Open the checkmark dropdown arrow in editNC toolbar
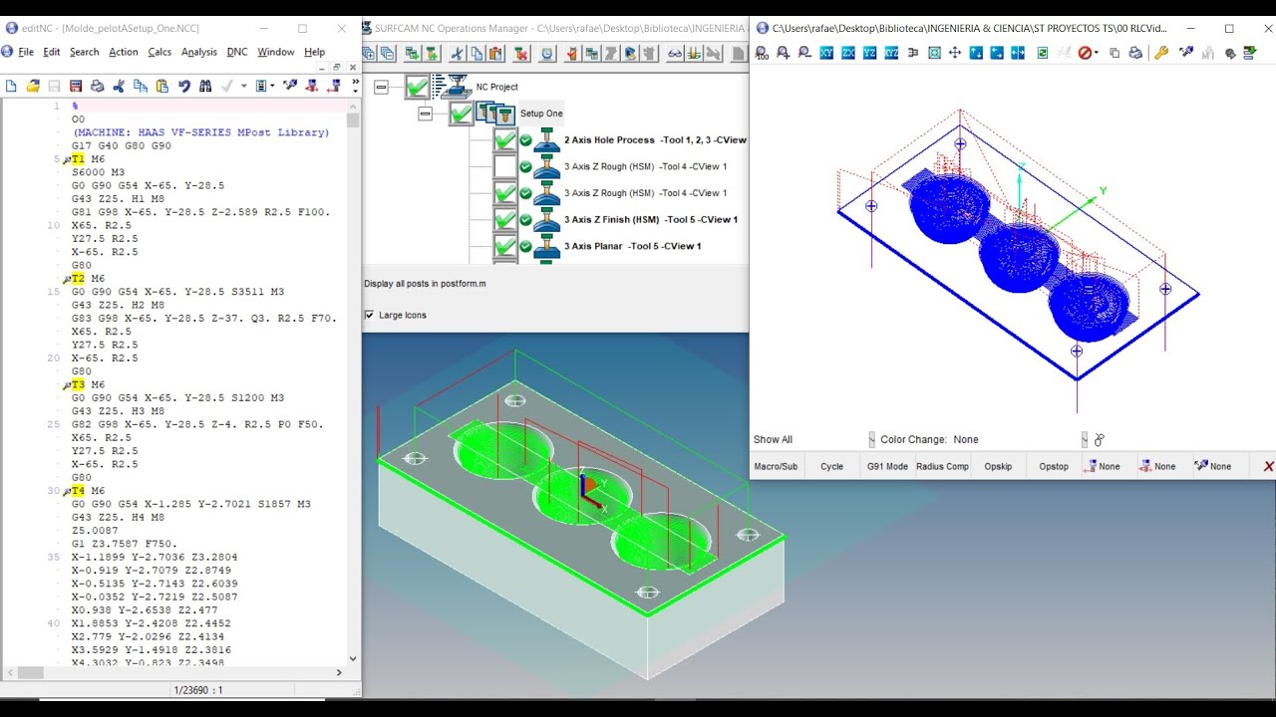 pyautogui.click(x=244, y=87)
